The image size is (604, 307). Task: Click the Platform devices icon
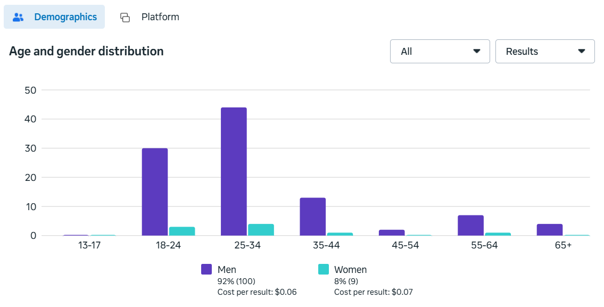[x=125, y=17]
